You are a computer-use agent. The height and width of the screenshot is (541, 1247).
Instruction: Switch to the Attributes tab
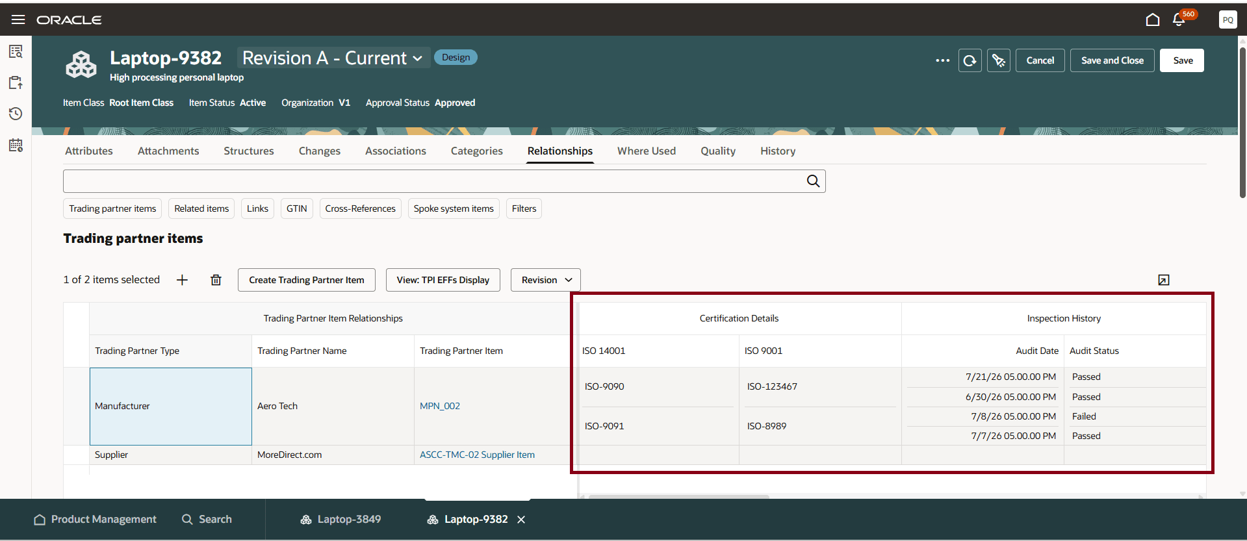point(89,151)
